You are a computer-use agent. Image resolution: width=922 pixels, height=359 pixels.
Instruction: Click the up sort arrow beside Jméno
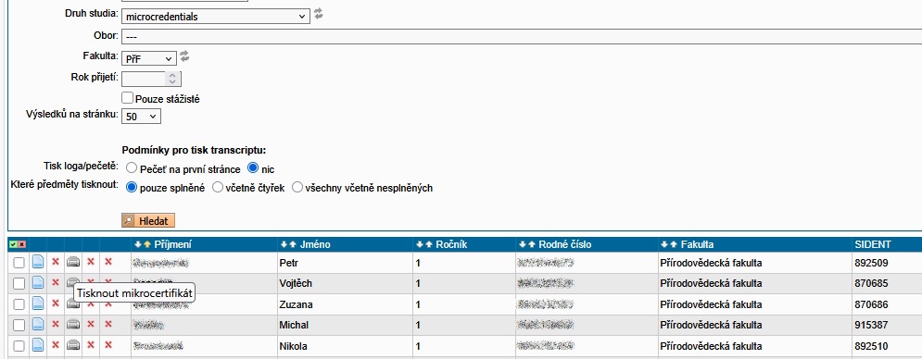[x=292, y=244]
